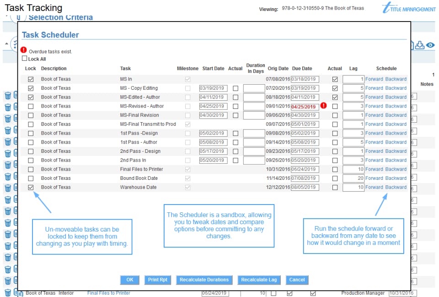Click Backward for MS-Final Revision

(396, 115)
